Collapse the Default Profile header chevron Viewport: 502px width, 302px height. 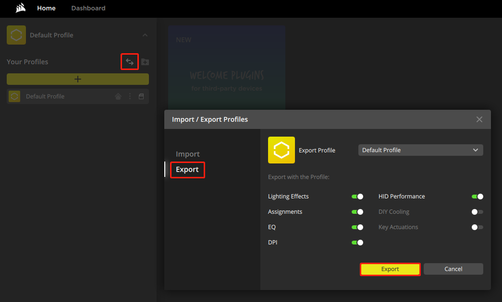145,35
